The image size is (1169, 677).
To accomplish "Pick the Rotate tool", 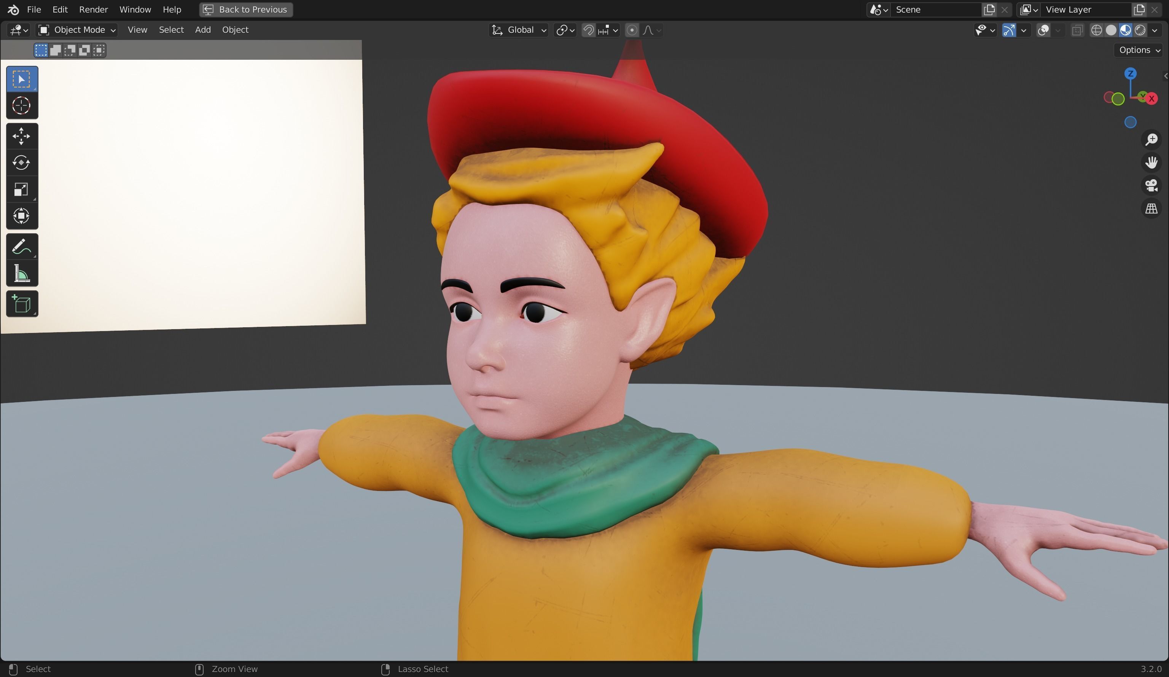I will click(x=22, y=162).
